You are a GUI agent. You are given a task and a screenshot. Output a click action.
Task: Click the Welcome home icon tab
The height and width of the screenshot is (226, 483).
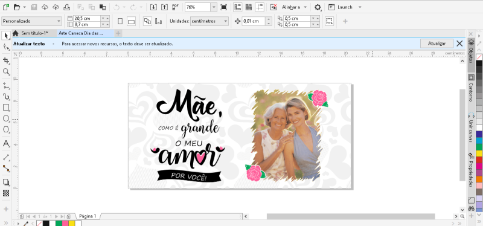(x=16, y=33)
